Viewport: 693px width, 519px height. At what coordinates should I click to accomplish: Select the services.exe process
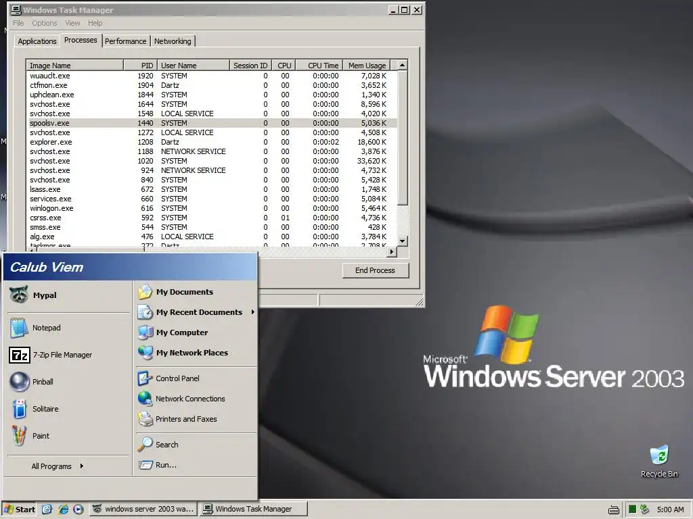211,199
